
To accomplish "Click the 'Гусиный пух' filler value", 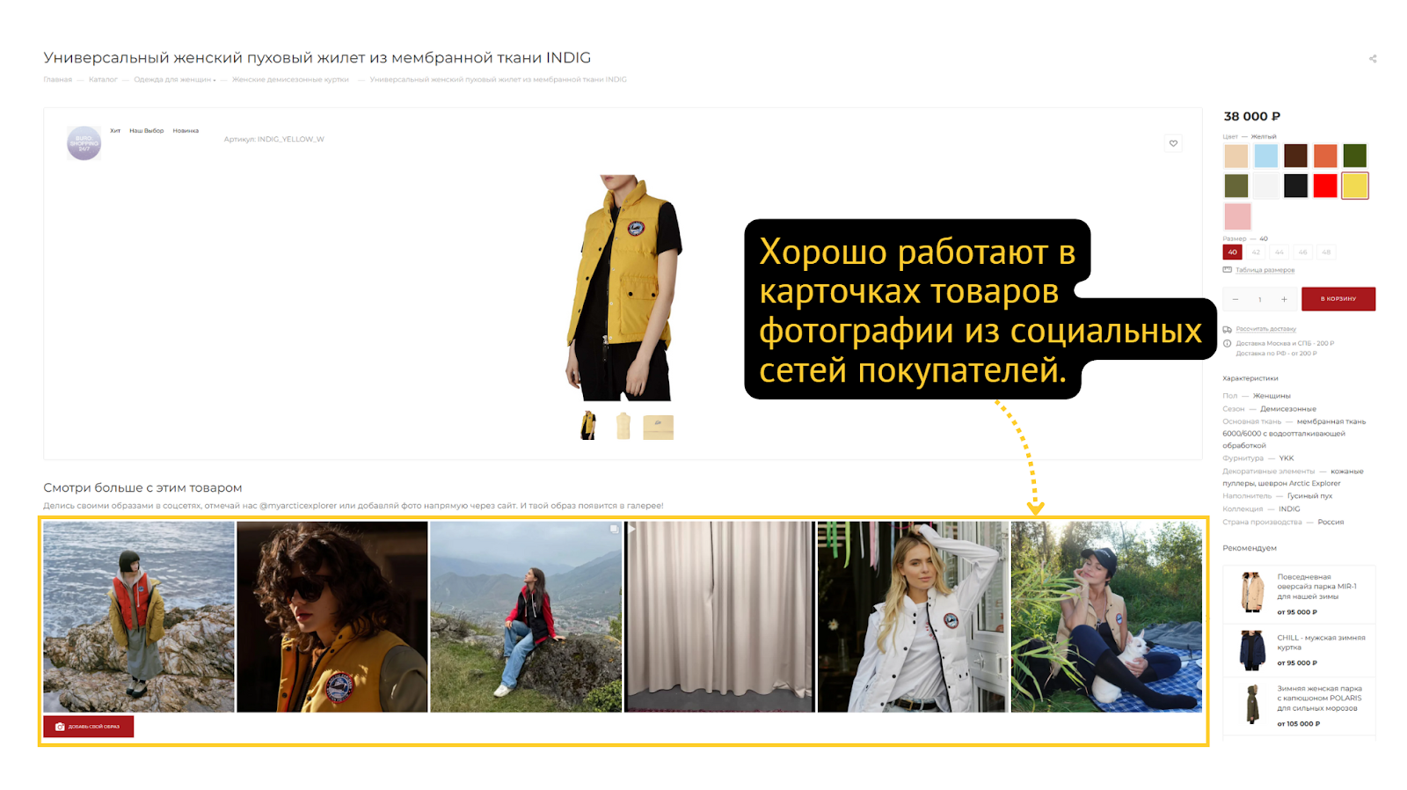I will click(x=1310, y=496).
